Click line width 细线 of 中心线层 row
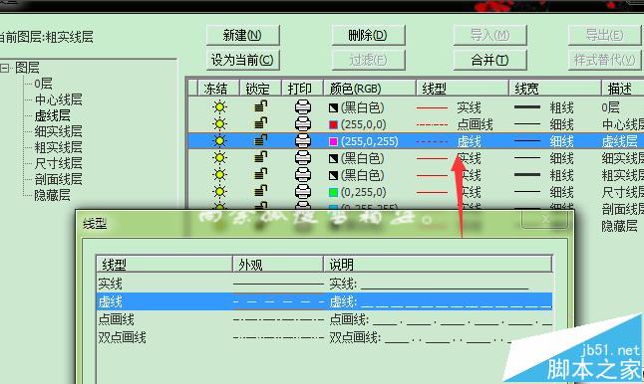644x384 pixels. coord(561,124)
